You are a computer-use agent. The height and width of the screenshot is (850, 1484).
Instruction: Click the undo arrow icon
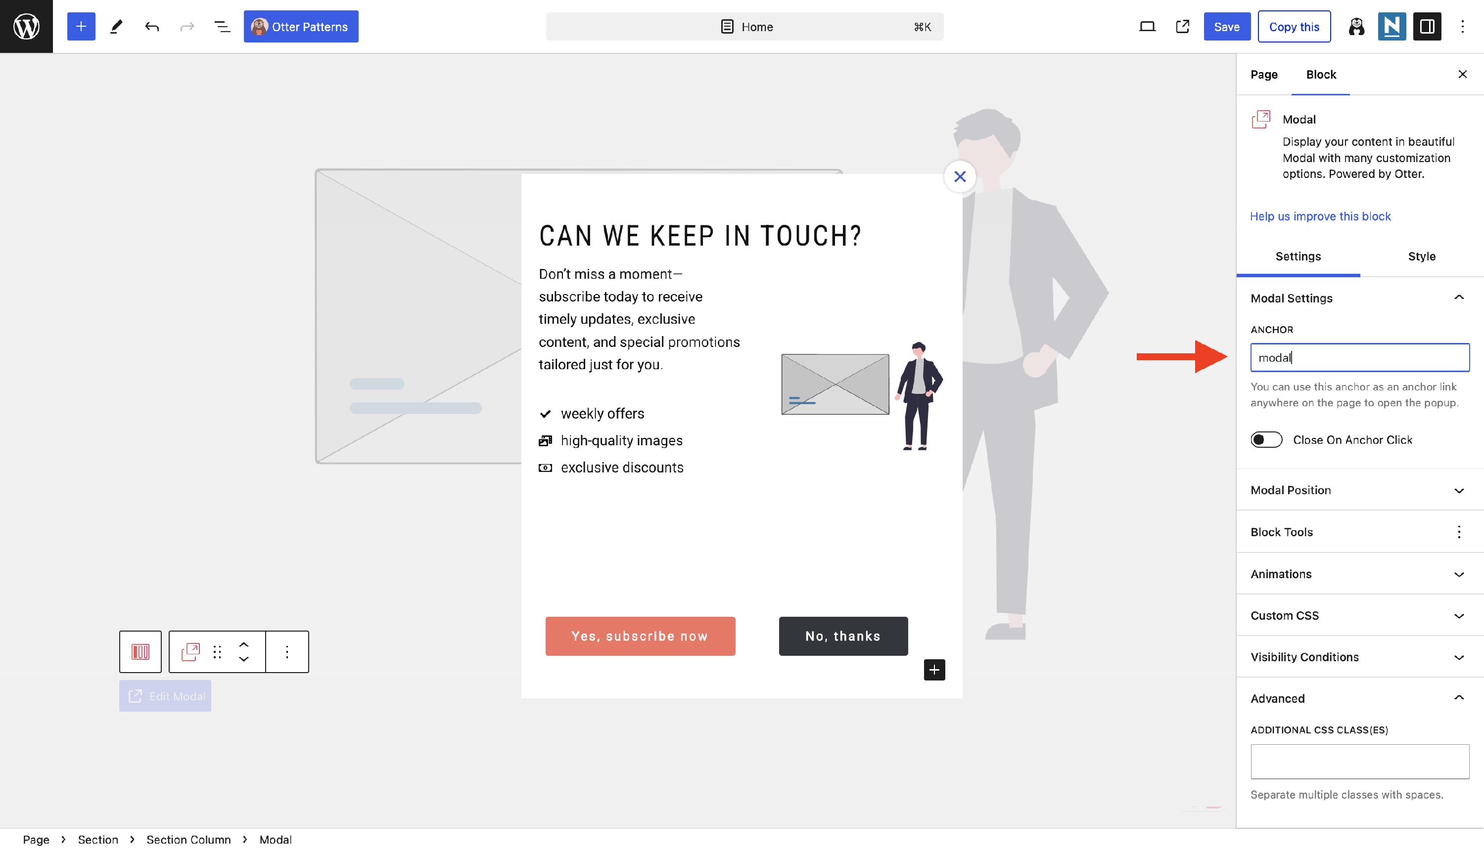pos(151,26)
